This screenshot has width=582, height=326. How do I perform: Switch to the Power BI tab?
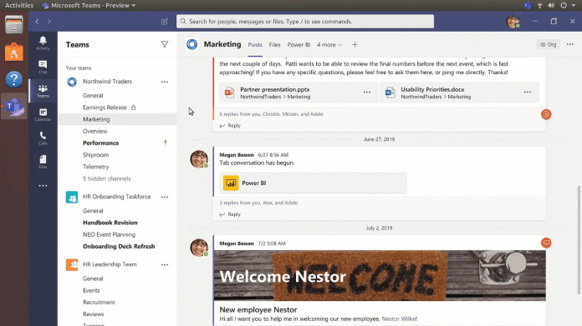(x=299, y=45)
